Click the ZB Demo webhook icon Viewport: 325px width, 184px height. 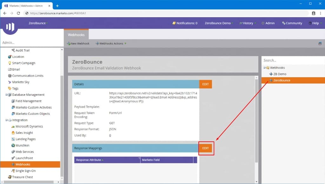point(271,74)
